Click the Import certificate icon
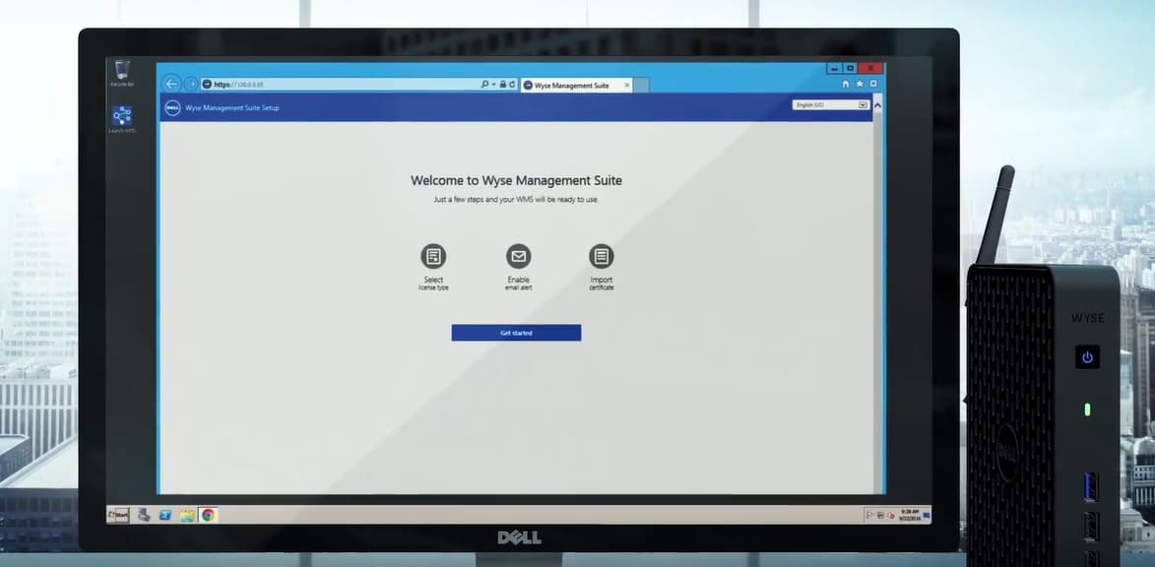This screenshot has height=567, width=1155. (x=602, y=257)
